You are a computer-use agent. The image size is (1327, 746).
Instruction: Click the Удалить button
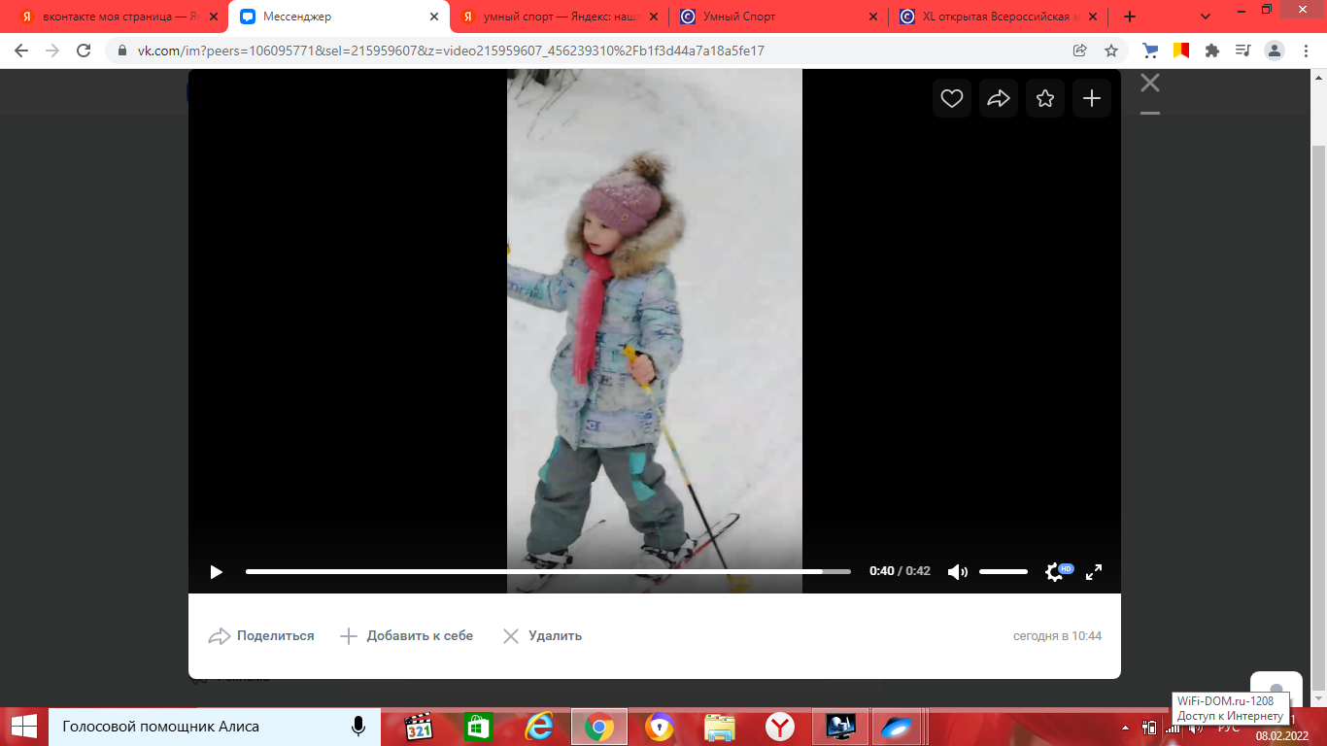point(542,636)
